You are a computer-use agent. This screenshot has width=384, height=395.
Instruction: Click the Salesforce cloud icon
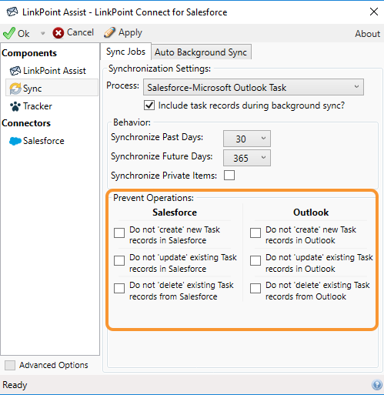click(15, 141)
